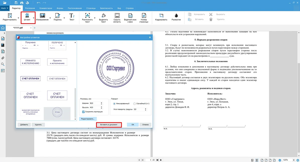Switch to the Комментарии tab
This screenshot has width=300, height=162.
[x=46, y=8]
